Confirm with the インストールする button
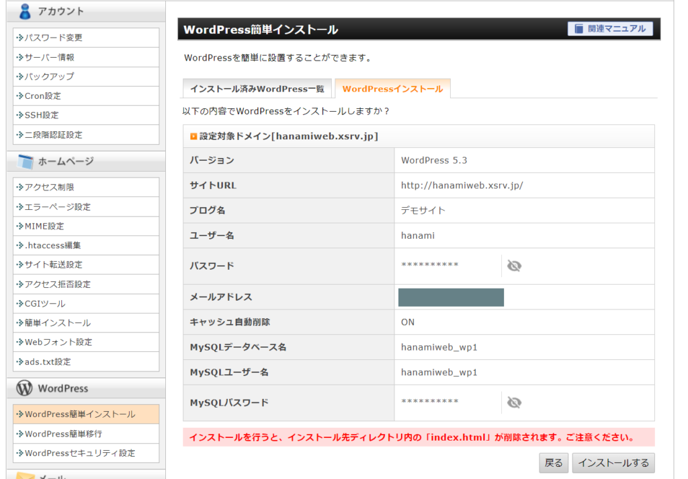The height and width of the screenshot is (479, 688). pos(613,463)
